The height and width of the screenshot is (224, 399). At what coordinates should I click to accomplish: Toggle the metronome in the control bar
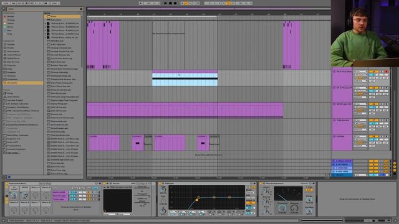(x=46, y=3)
